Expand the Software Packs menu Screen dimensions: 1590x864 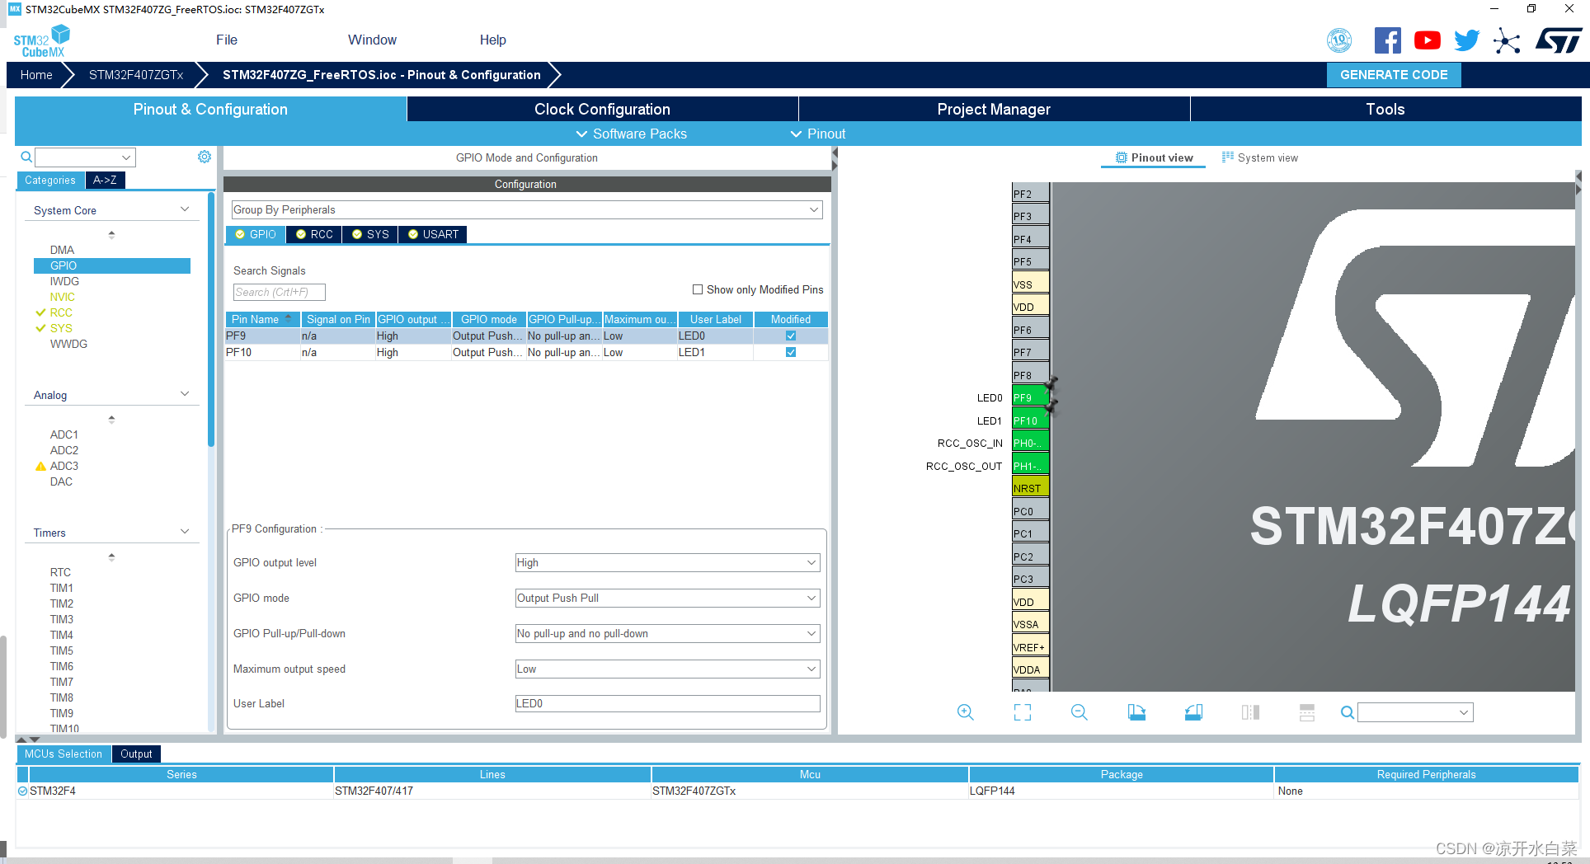(x=631, y=134)
